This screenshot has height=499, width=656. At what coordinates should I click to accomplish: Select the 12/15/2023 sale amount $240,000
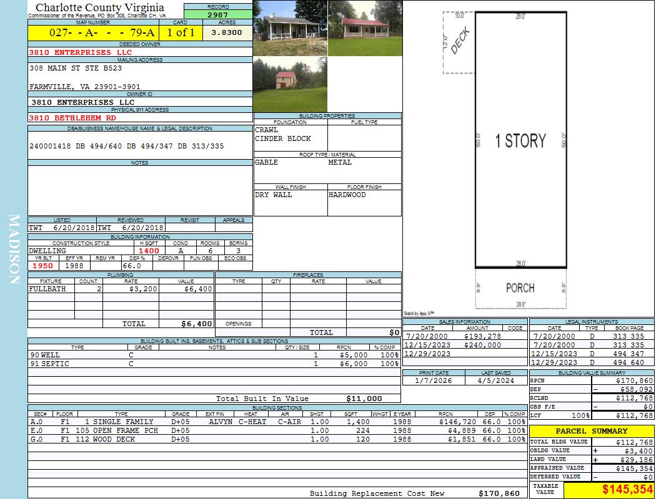pyautogui.click(x=482, y=345)
